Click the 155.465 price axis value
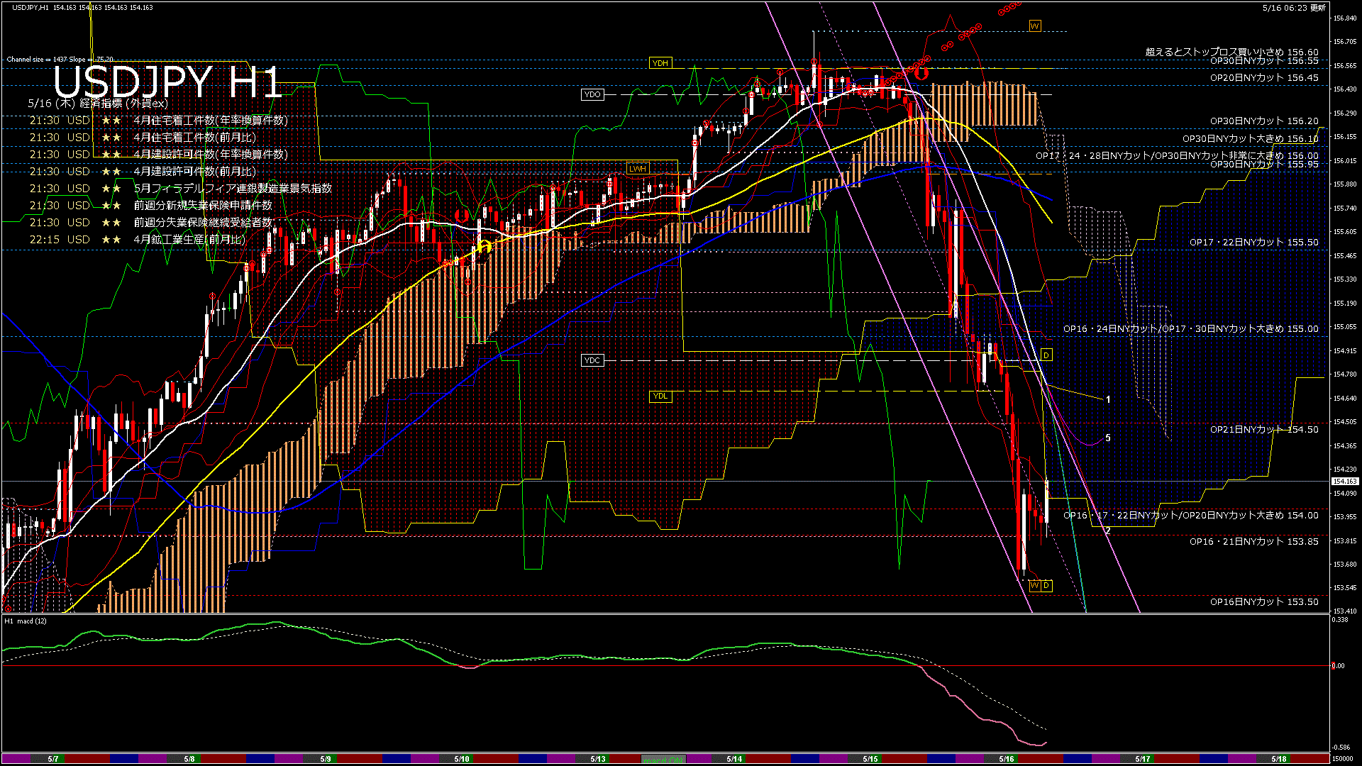Image resolution: width=1362 pixels, height=766 pixels. point(1345,255)
